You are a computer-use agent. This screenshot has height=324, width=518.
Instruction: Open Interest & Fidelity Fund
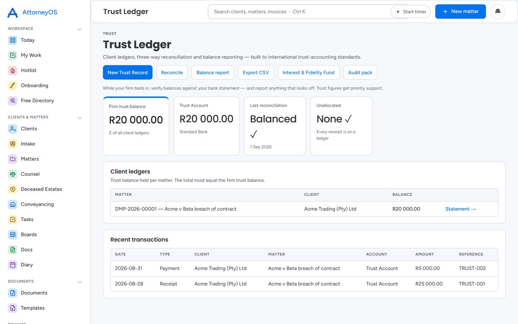coord(308,73)
